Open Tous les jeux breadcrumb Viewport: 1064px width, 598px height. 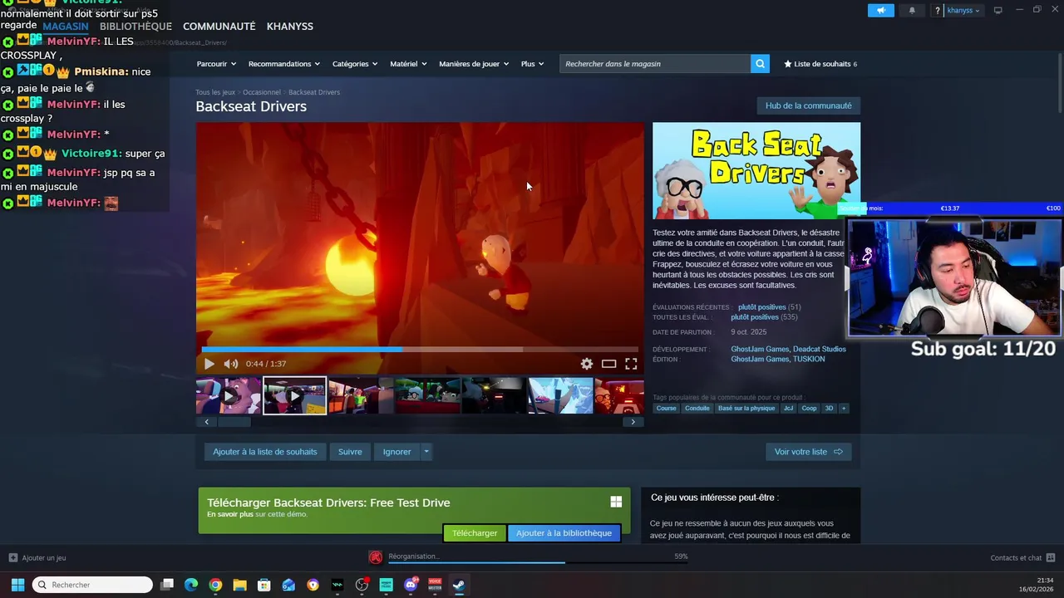[215, 92]
